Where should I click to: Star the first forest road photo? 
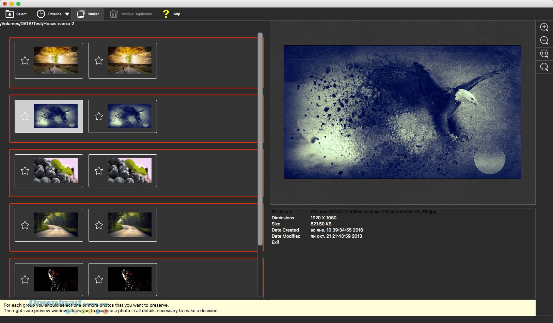(25, 225)
